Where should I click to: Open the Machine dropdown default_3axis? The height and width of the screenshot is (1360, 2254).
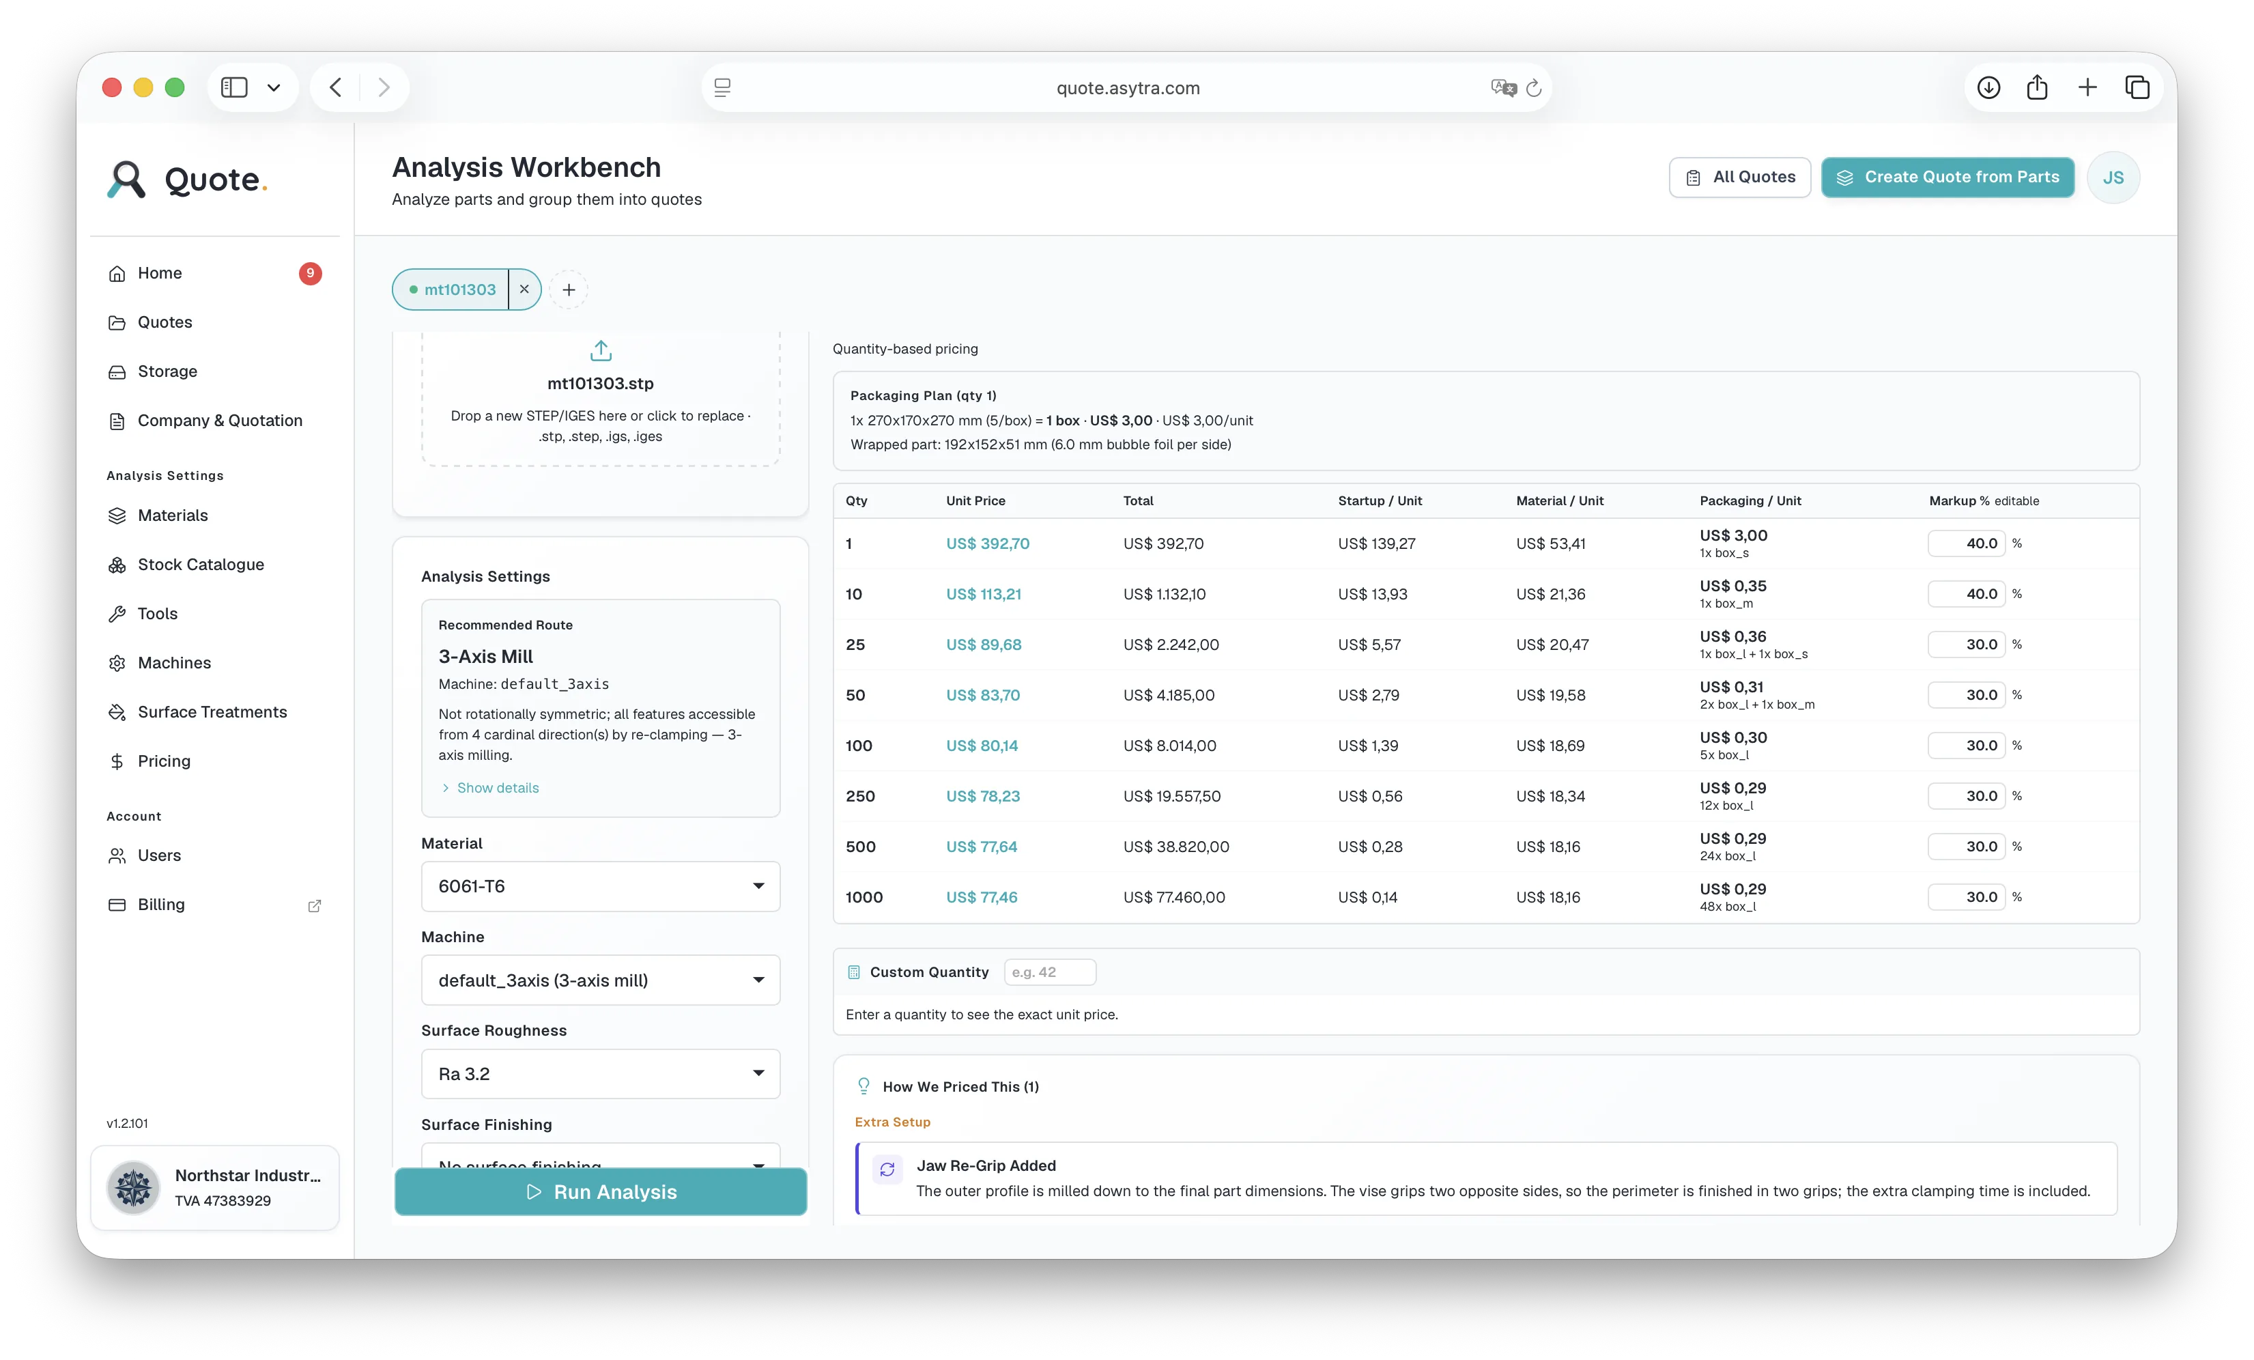600,980
